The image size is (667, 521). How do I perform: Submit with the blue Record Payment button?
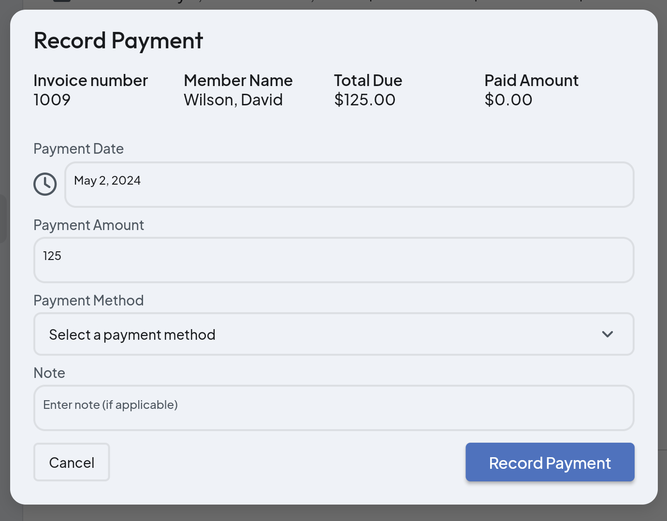550,462
